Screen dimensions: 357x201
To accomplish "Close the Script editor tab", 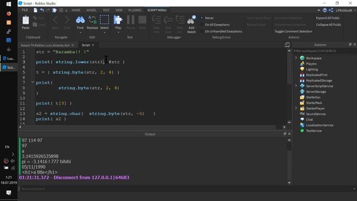I will click(93, 45).
